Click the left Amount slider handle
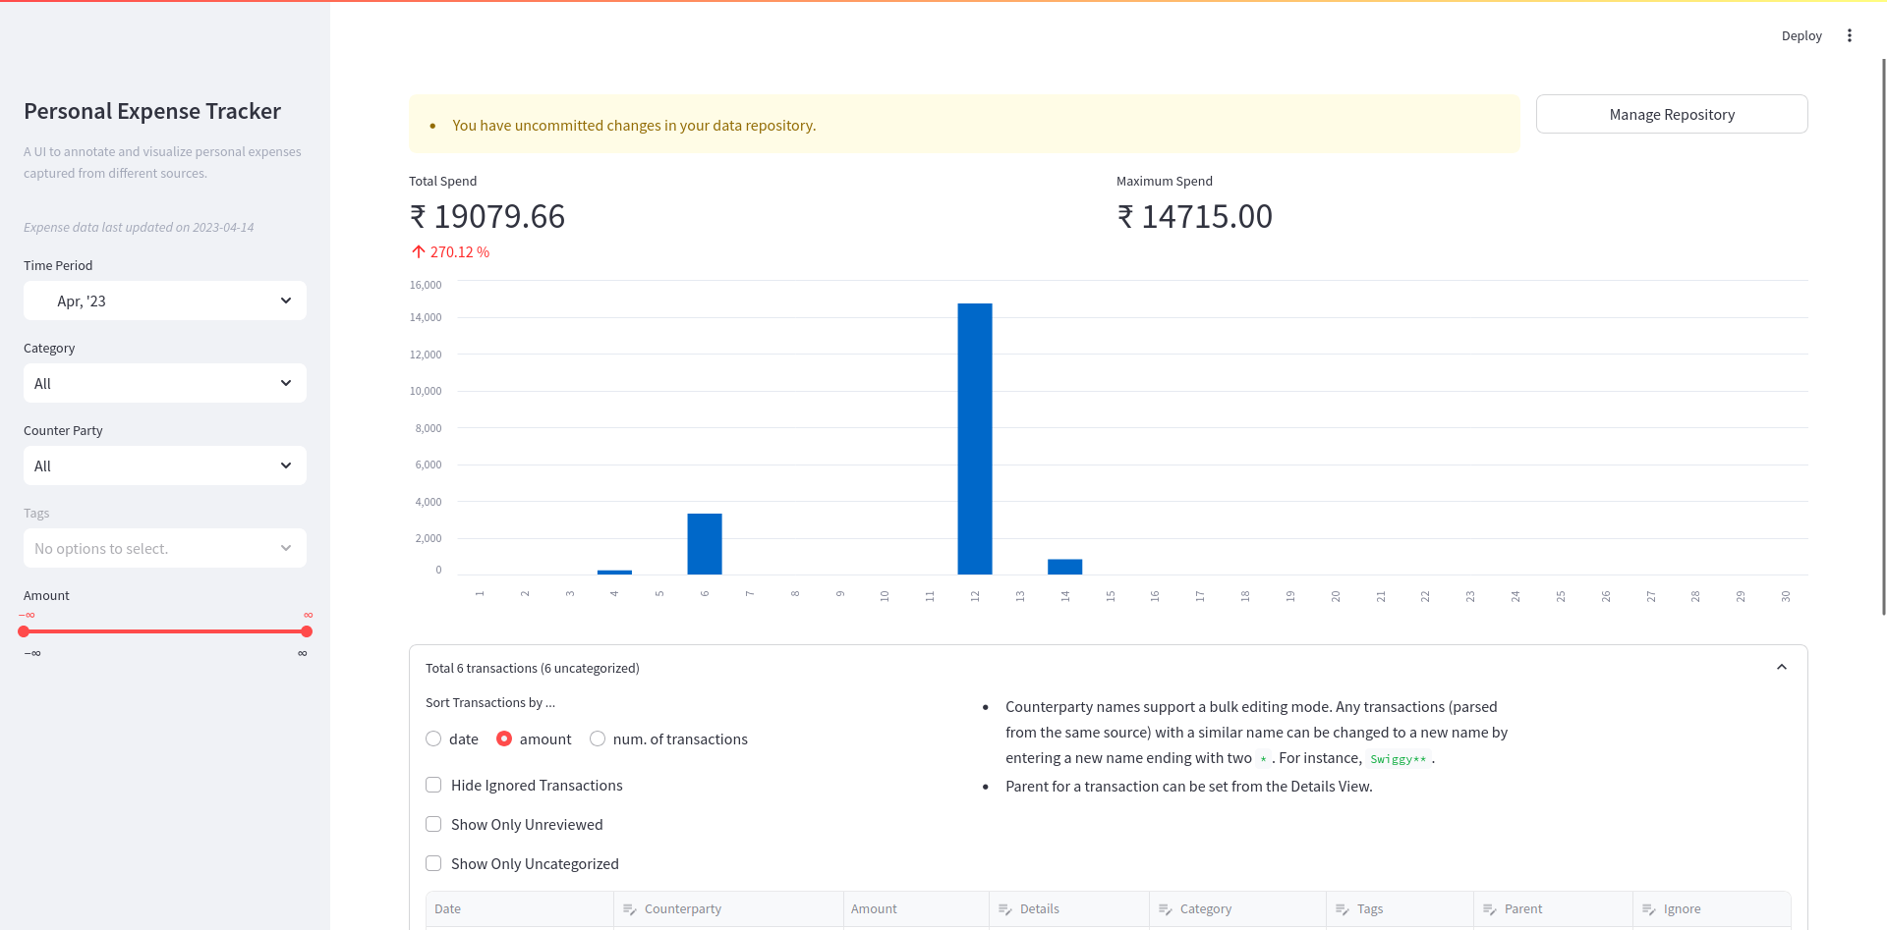The height and width of the screenshot is (930, 1887). (x=24, y=631)
